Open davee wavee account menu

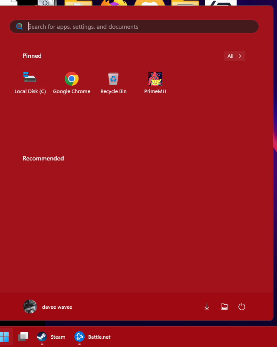(x=48, y=307)
